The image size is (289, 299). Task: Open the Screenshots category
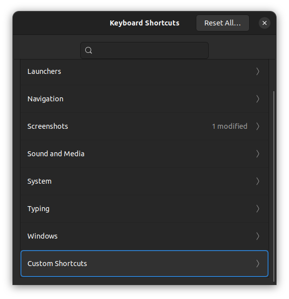pyautogui.click(x=144, y=126)
